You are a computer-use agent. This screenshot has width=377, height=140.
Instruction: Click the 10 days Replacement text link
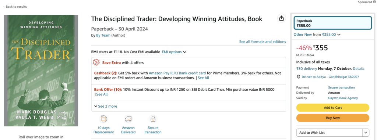click(103, 130)
